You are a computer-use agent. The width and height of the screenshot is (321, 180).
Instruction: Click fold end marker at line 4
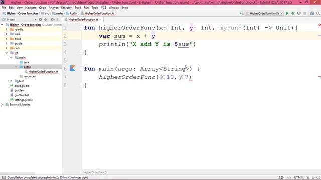point(81,52)
